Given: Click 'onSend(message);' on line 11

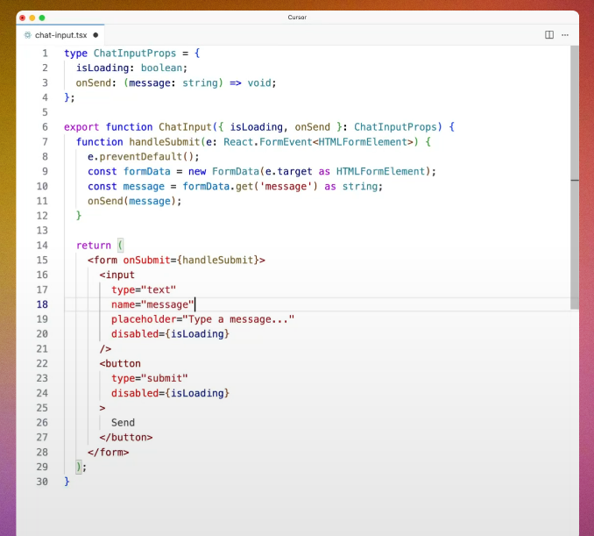Looking at the screenshot, I should coord(135,201).
